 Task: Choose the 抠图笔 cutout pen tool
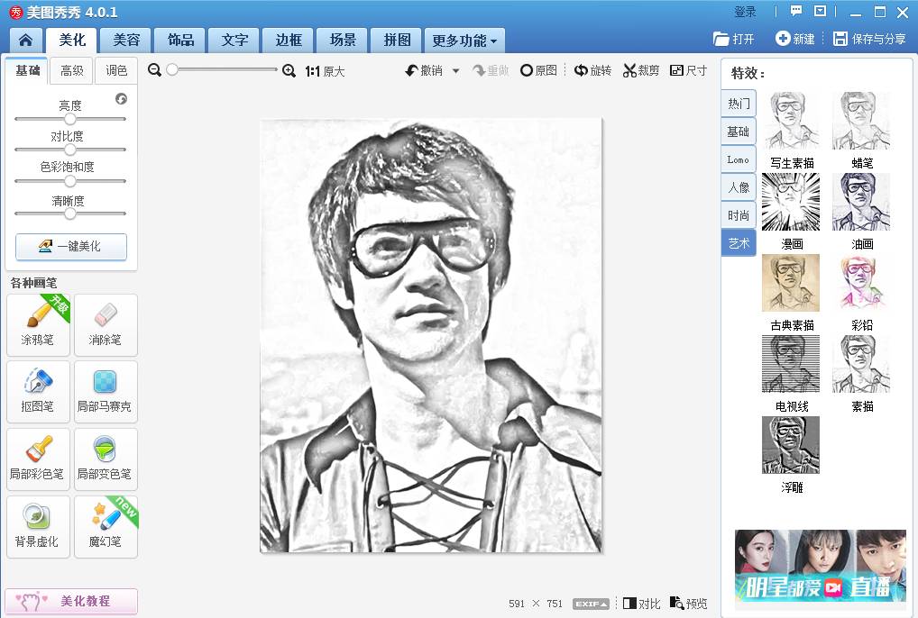[x=38, y=391]
